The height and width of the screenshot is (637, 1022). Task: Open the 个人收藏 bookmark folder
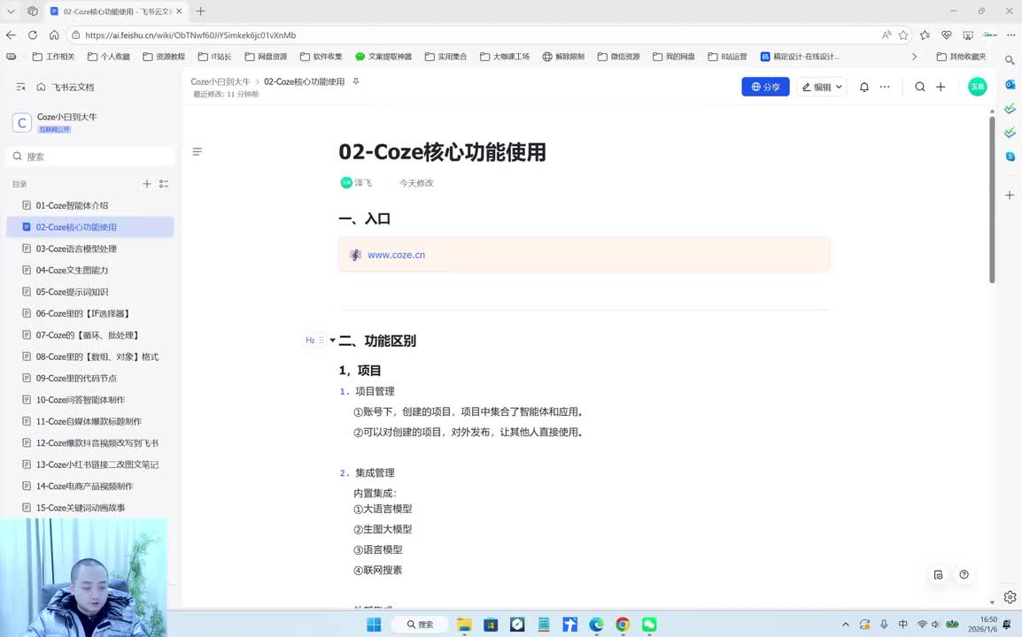point(109,57)
